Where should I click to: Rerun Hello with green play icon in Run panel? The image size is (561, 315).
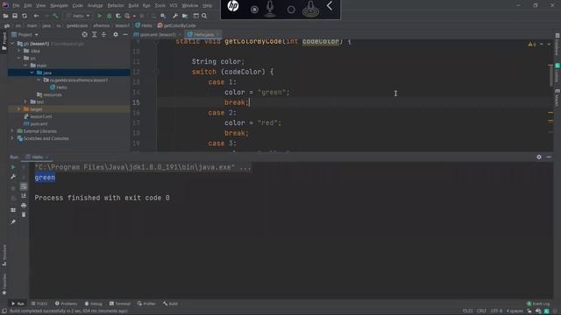pos(13,167)
